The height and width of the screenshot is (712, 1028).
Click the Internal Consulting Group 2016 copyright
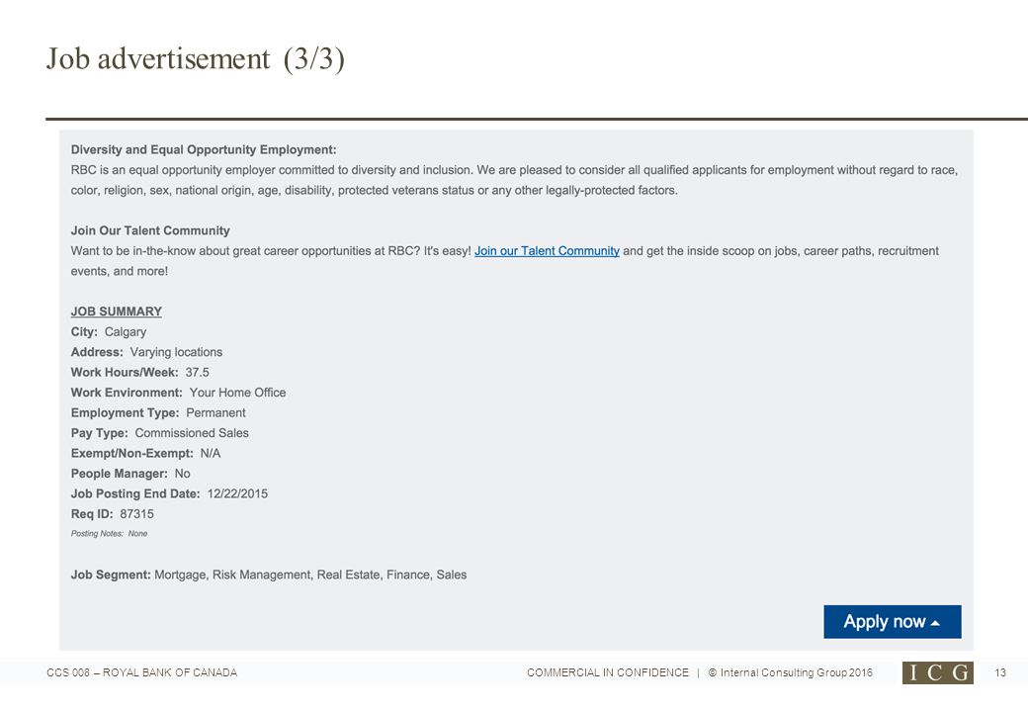coord(791,672)
